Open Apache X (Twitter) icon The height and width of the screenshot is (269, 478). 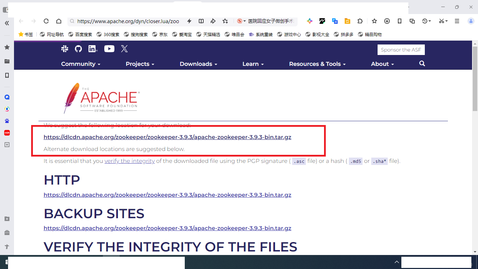(124, 49)
